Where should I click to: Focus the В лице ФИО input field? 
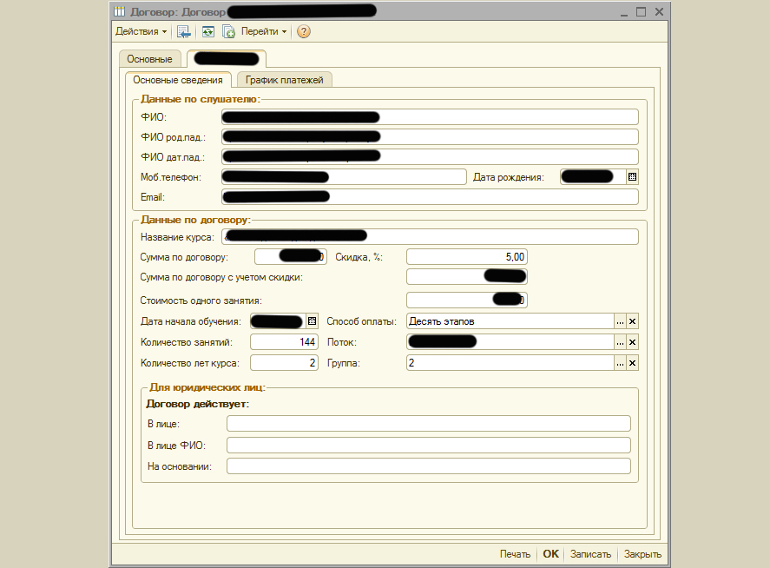pyautogui.click(x=428, y=445)
